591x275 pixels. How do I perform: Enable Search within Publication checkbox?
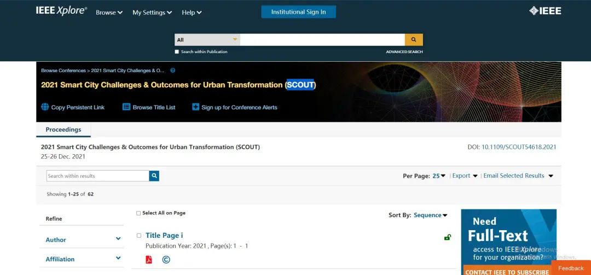(x=177, y=52)
